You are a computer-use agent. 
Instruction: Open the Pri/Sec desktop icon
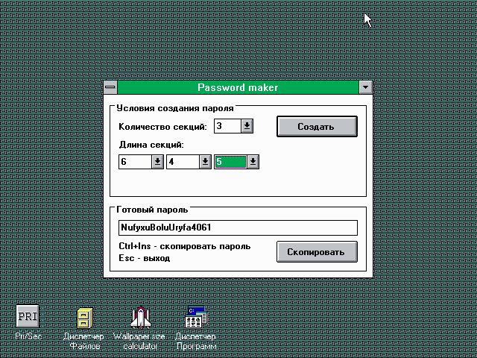[x=28, y=316]
